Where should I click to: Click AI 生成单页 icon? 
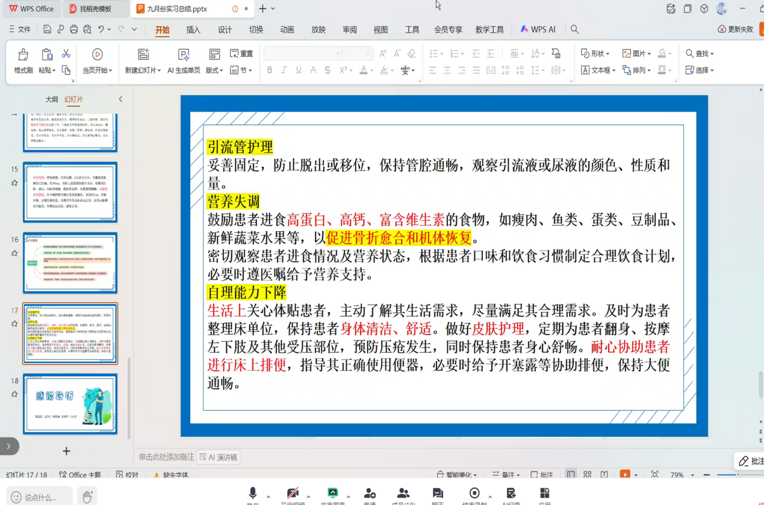pyautogui.click(x=184, y=55)
